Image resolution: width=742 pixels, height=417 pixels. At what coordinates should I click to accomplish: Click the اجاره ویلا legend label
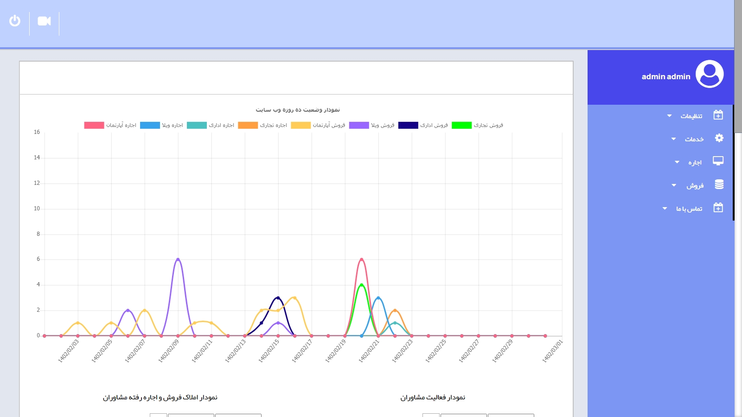coord(172,125)
